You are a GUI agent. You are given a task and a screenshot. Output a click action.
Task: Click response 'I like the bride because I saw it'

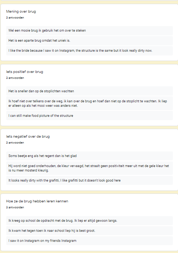[x=90, y=51]
